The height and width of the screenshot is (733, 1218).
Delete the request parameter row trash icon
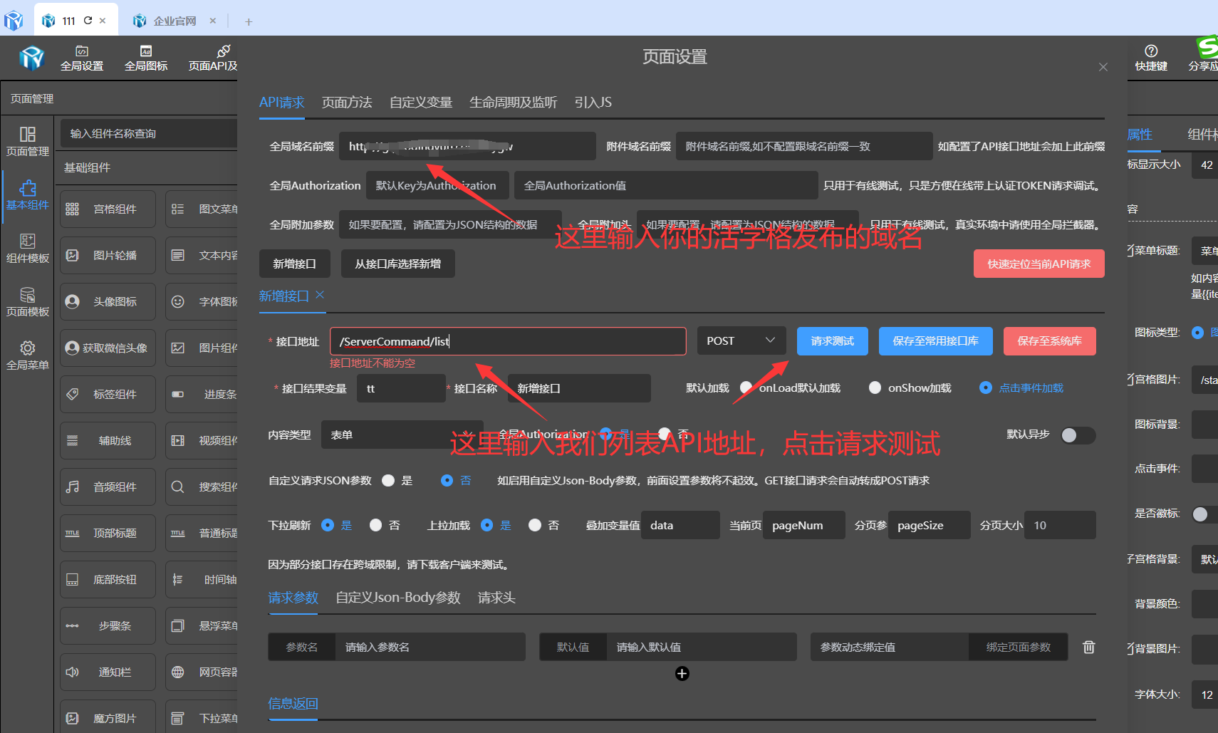tap(1088, 647)
